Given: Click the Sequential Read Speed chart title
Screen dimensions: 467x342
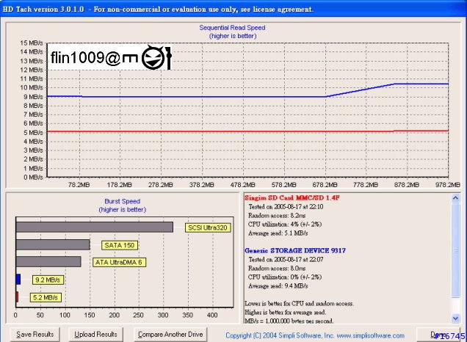Looking at the screenshot, I should click(232, 28).
